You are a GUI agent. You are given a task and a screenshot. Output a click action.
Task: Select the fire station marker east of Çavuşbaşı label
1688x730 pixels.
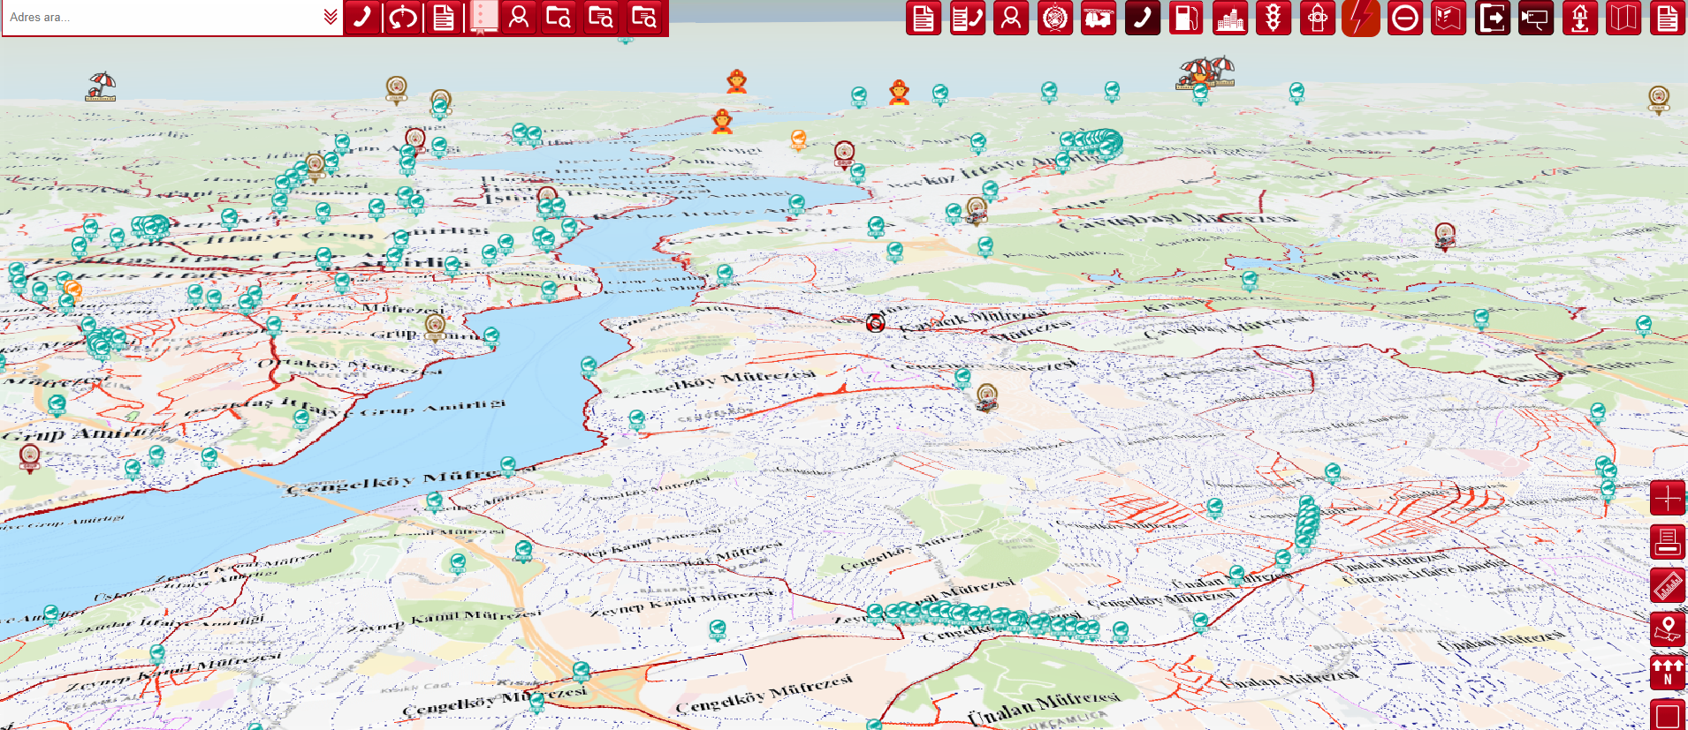point(1445,236)
